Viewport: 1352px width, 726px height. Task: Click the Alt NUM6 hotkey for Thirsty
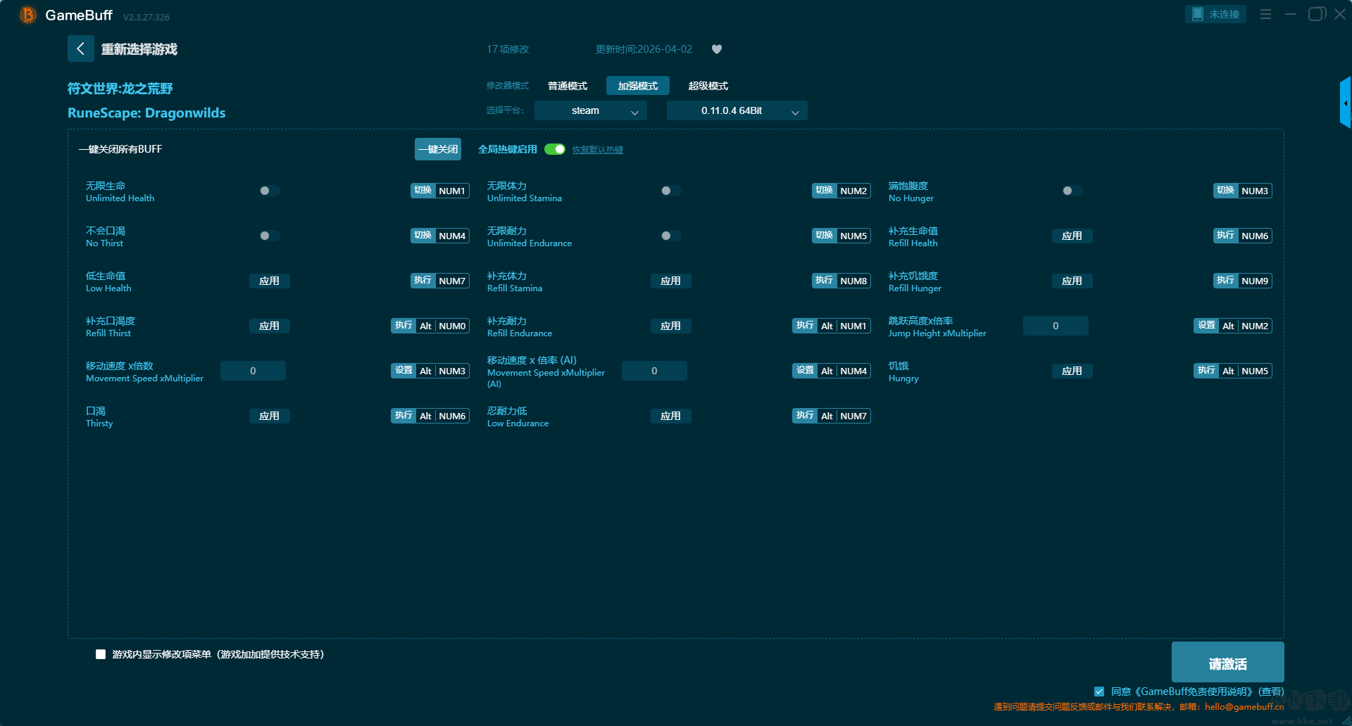430,416
